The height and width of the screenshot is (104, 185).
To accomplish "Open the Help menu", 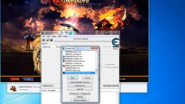I will (65, 36).
